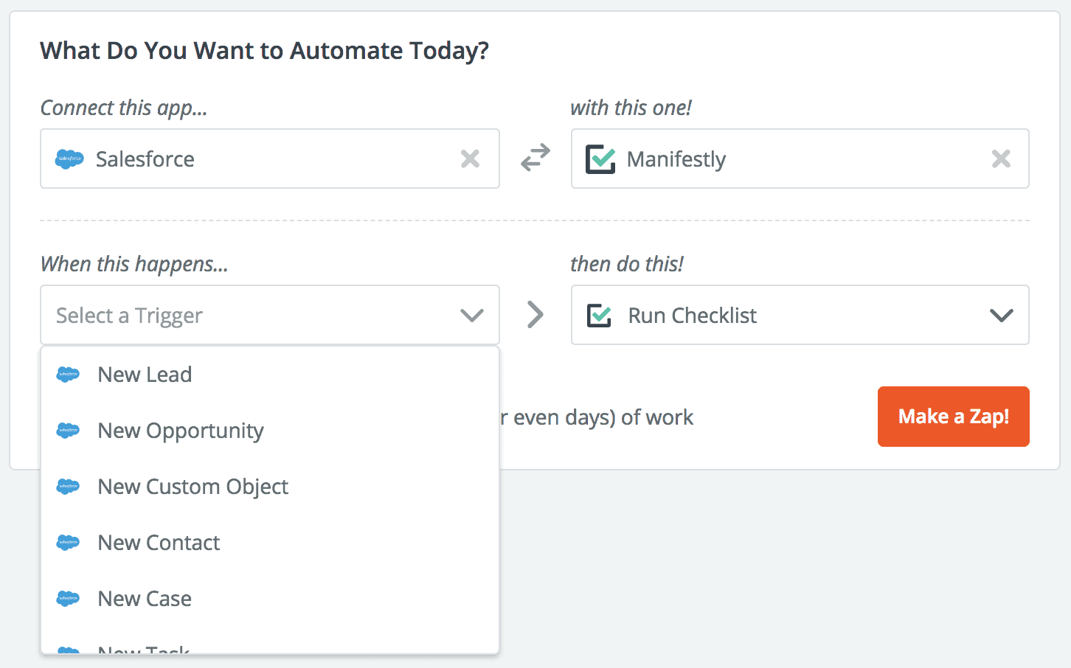Choose New Opportunity trigger option
Image resolution: width=1071 pixels, height=668 pixels.
pos(181,431)
